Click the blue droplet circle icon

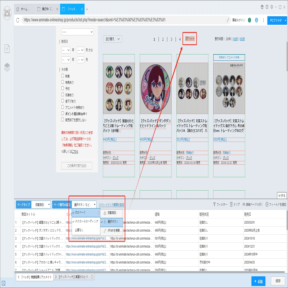pyautogui.click(x=256, y=20)
